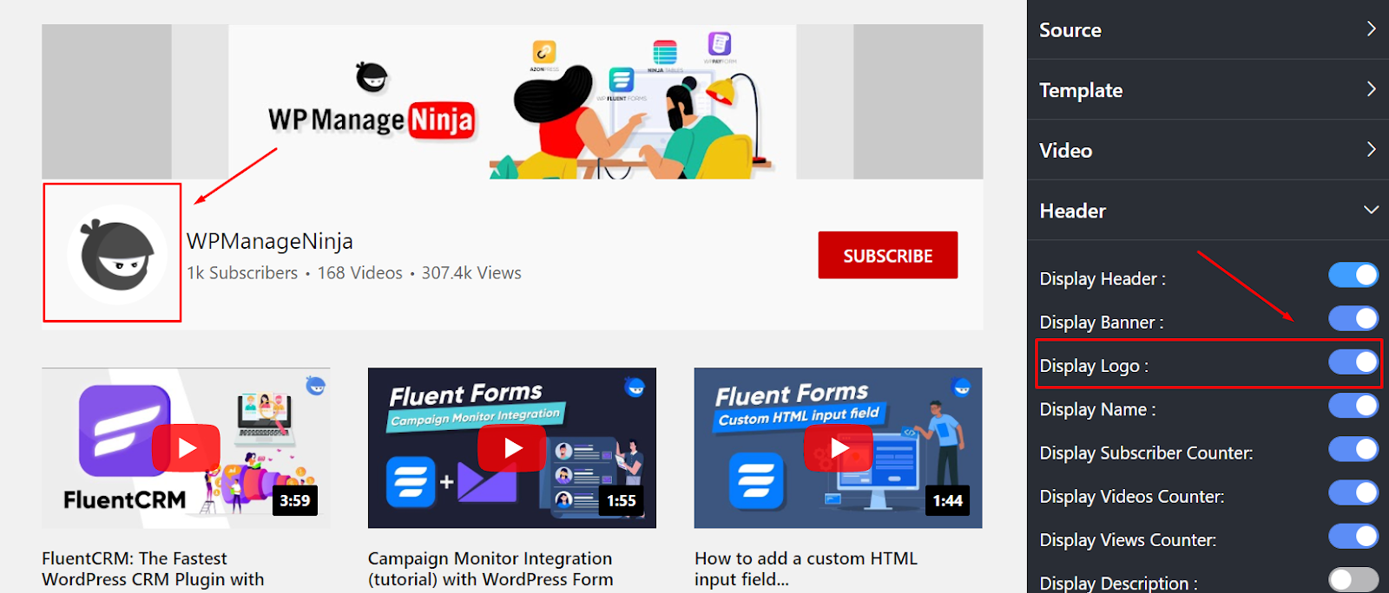Expand the Video section chevron
1389x593 pixels.
1371,149
